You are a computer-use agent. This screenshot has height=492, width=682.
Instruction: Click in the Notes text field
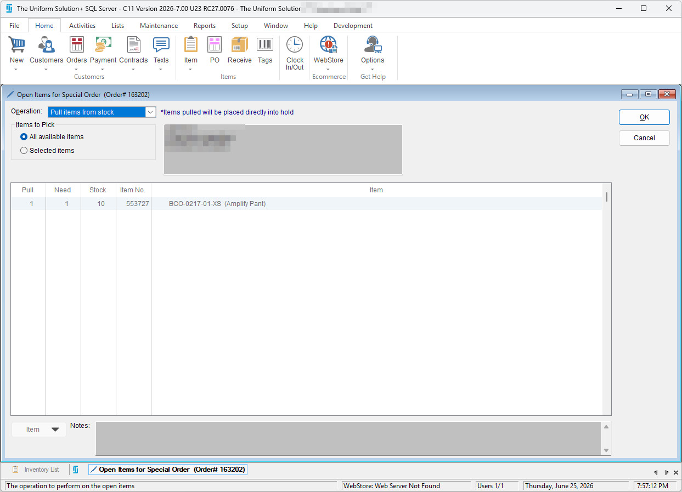tap(348, 438)
